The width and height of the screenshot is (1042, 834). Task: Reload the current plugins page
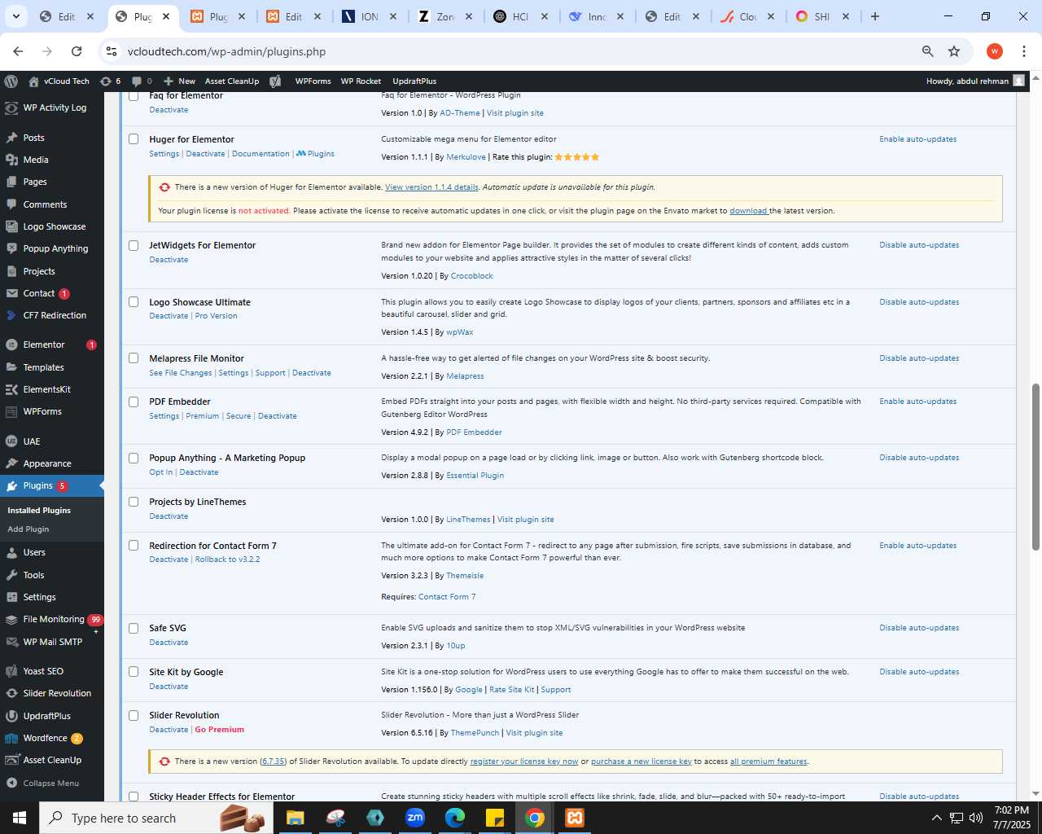pos(77,51)
